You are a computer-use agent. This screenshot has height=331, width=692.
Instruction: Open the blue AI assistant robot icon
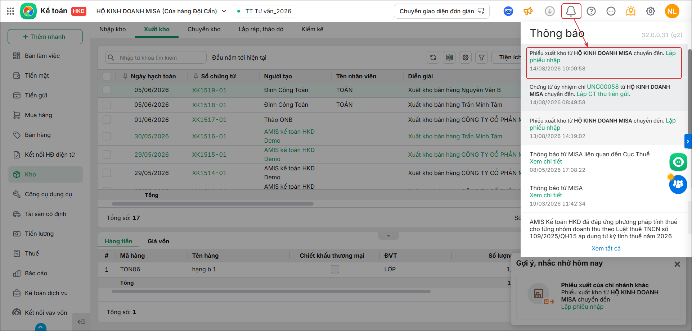tap(508, 11)
